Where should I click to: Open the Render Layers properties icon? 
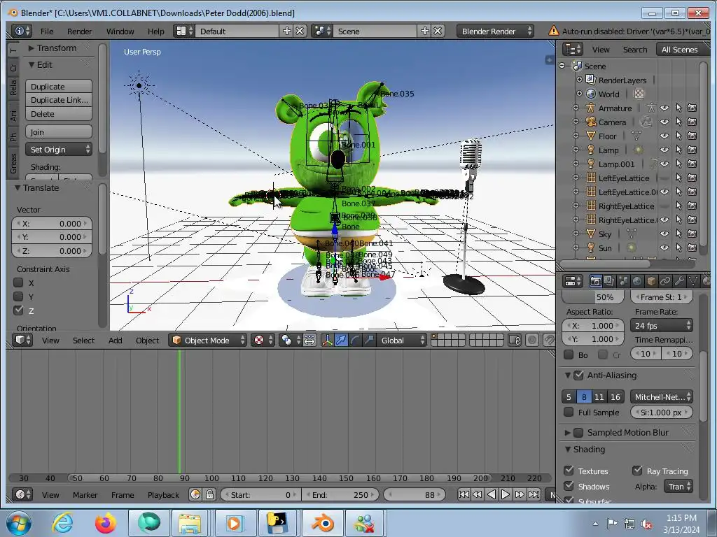tap(608, 281)
